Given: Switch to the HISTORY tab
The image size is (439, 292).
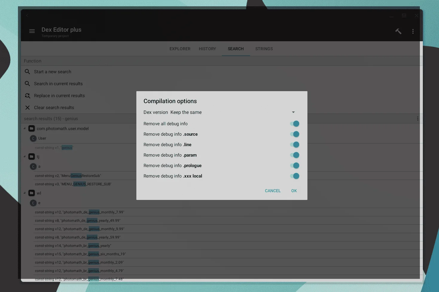Looking at the screenshot, I should pos(208,49).
